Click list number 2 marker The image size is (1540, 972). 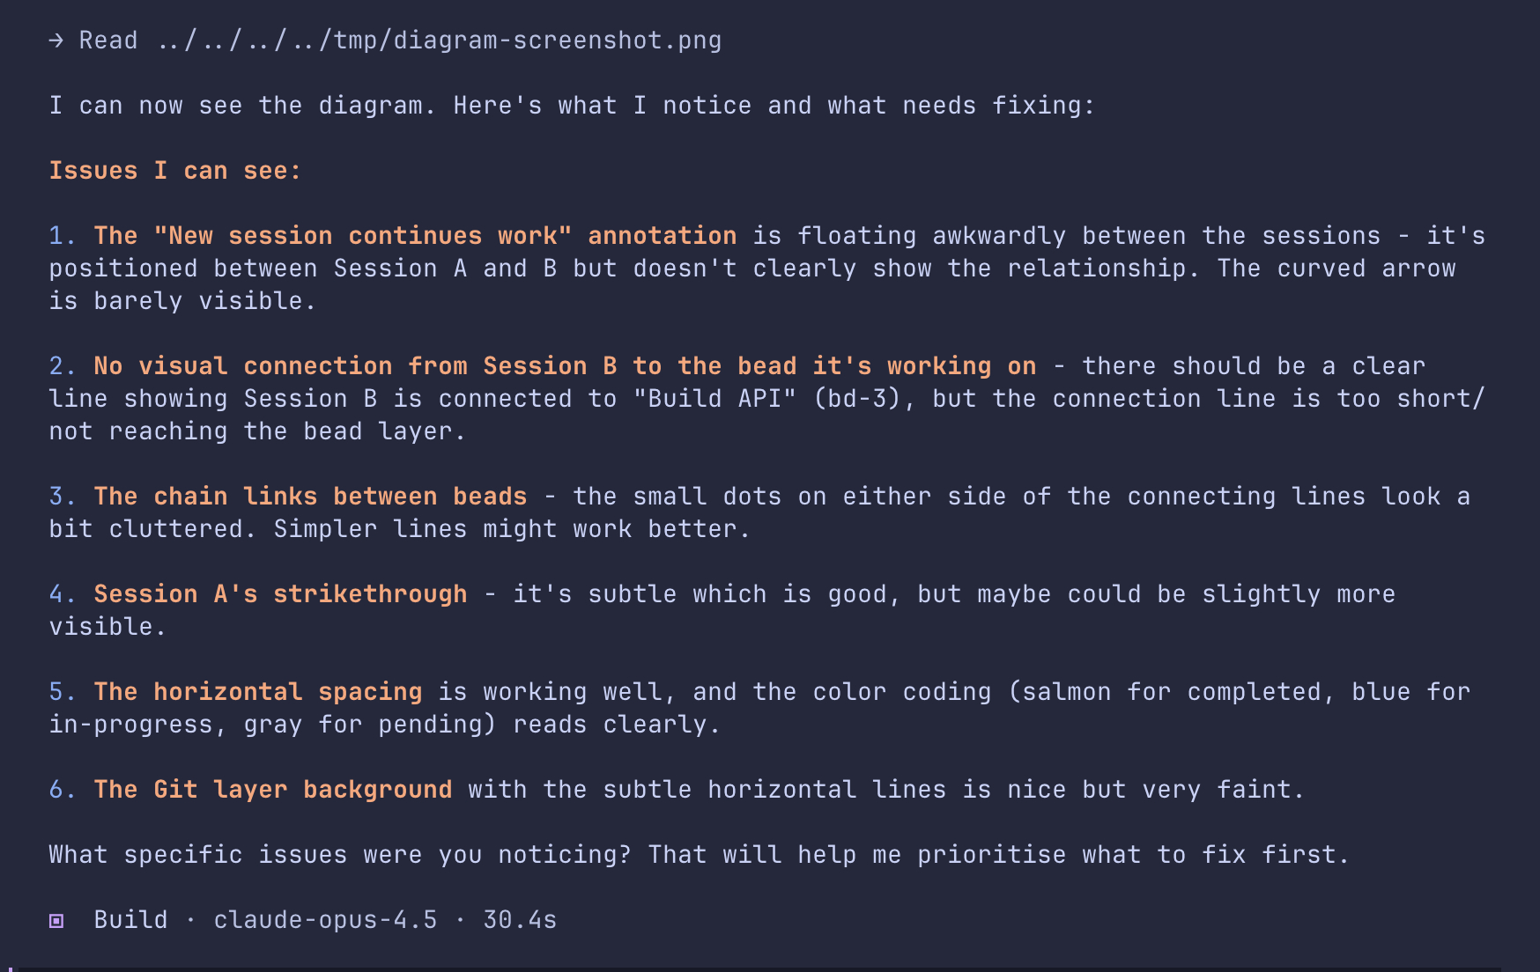63,366
